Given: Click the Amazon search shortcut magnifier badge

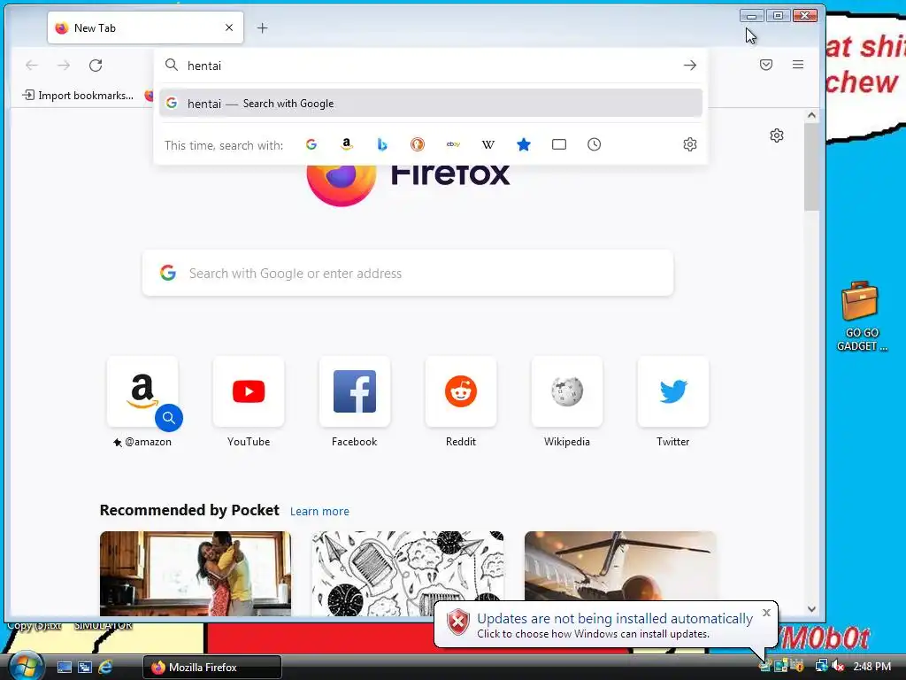Looking at the screenshot, I should point(169,418).
